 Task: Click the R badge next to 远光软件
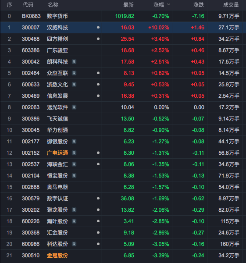[x=74, y=107]
